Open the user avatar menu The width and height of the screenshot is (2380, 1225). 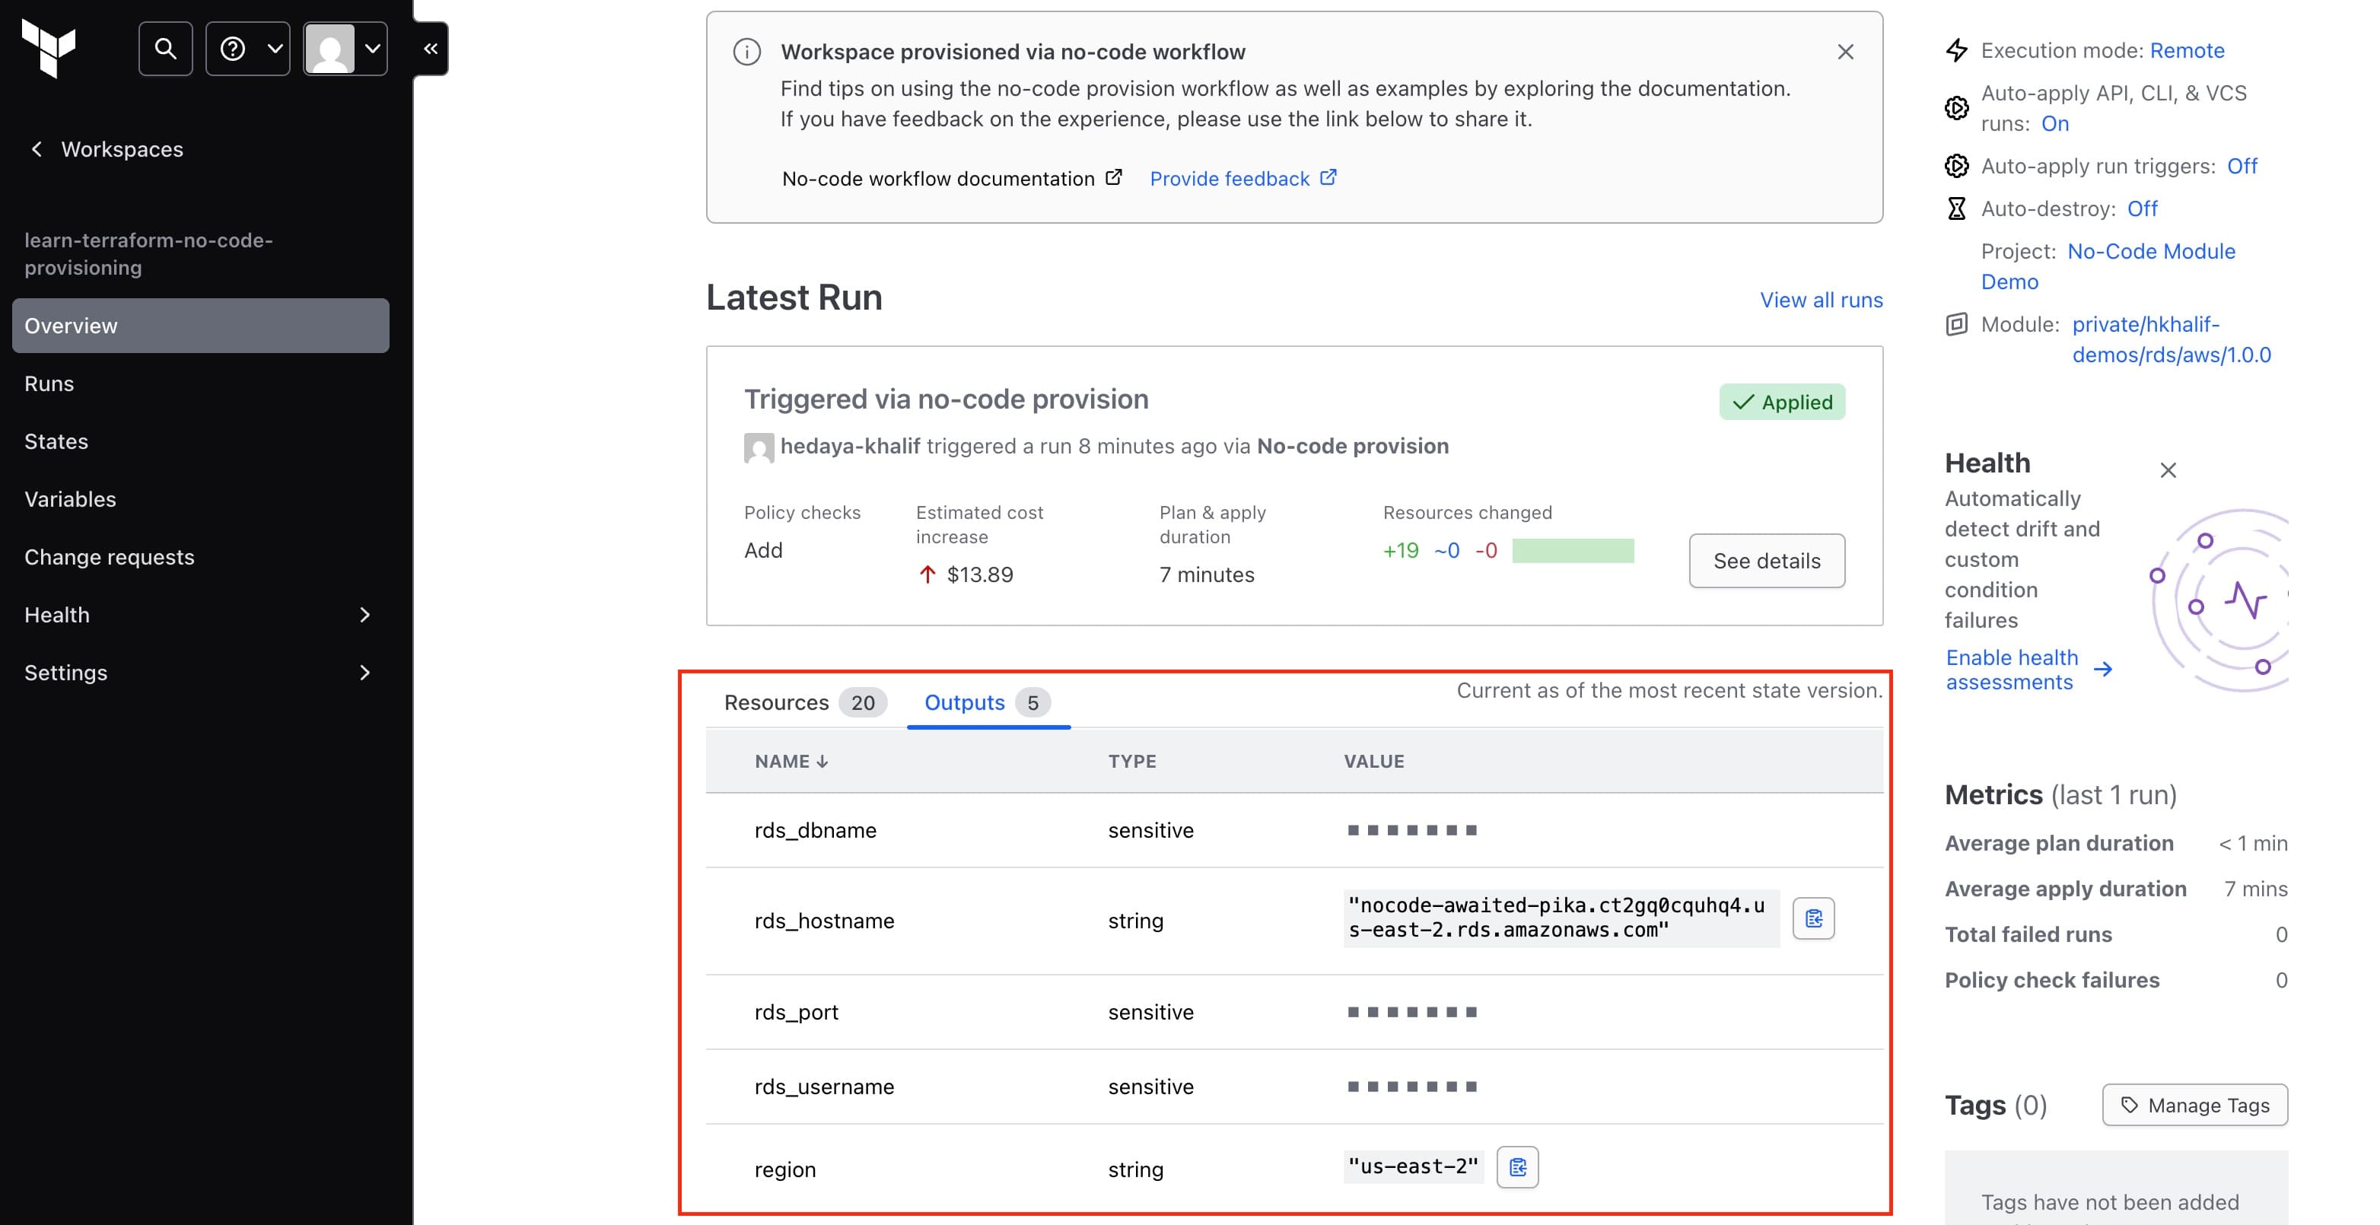(x=345, y=48)
